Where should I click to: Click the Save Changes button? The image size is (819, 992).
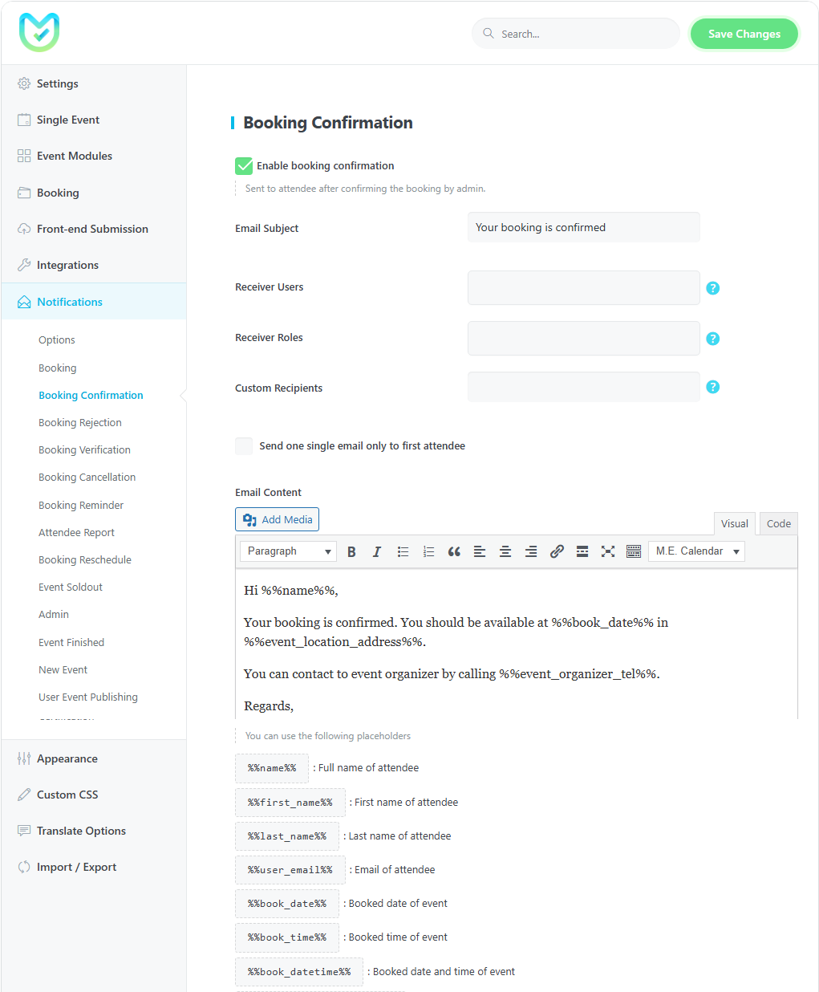click(744, 34)
